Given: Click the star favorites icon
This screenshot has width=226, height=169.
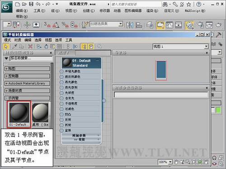Looking at the screenshot, I should (188, 5).
